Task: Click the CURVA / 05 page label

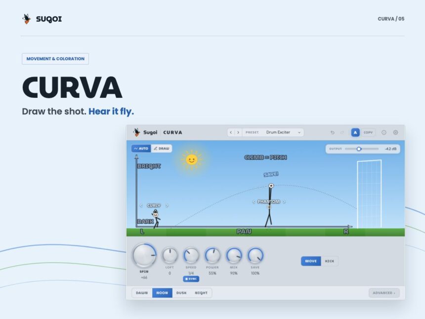Action: click(391, 19)
